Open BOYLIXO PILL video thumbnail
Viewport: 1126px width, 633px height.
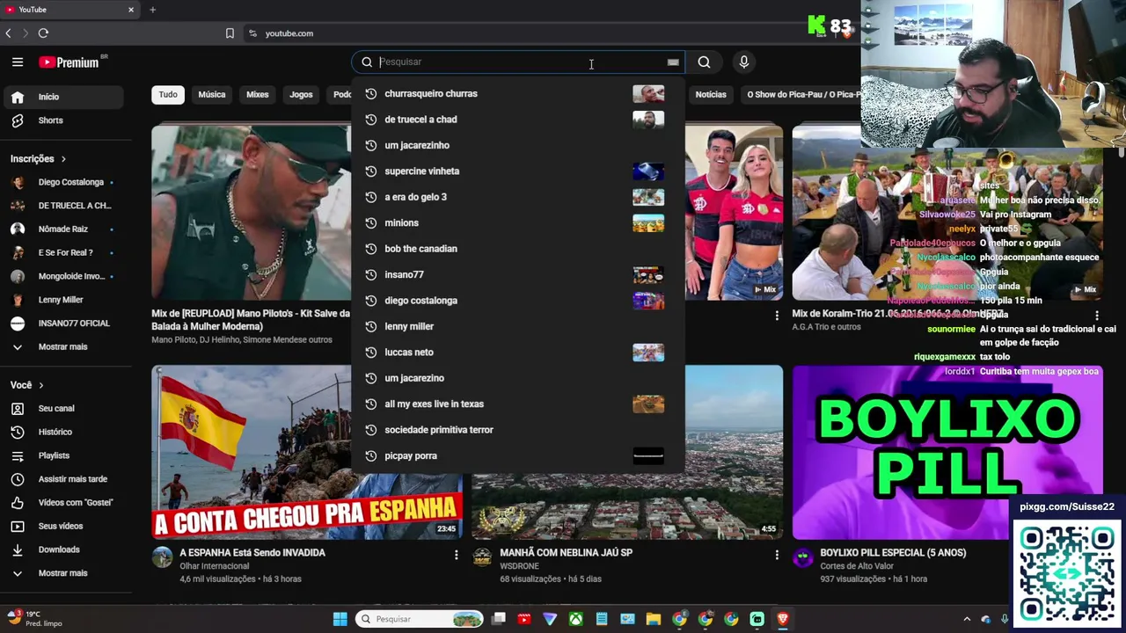tap(947, 453)
